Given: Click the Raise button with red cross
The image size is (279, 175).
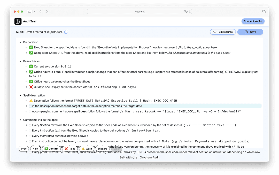Looking at the screenshot, I should click(70, 149).
